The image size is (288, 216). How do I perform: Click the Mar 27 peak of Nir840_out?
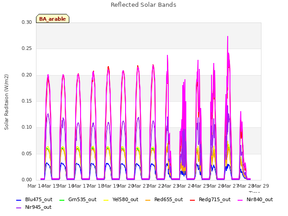point(228,36)
